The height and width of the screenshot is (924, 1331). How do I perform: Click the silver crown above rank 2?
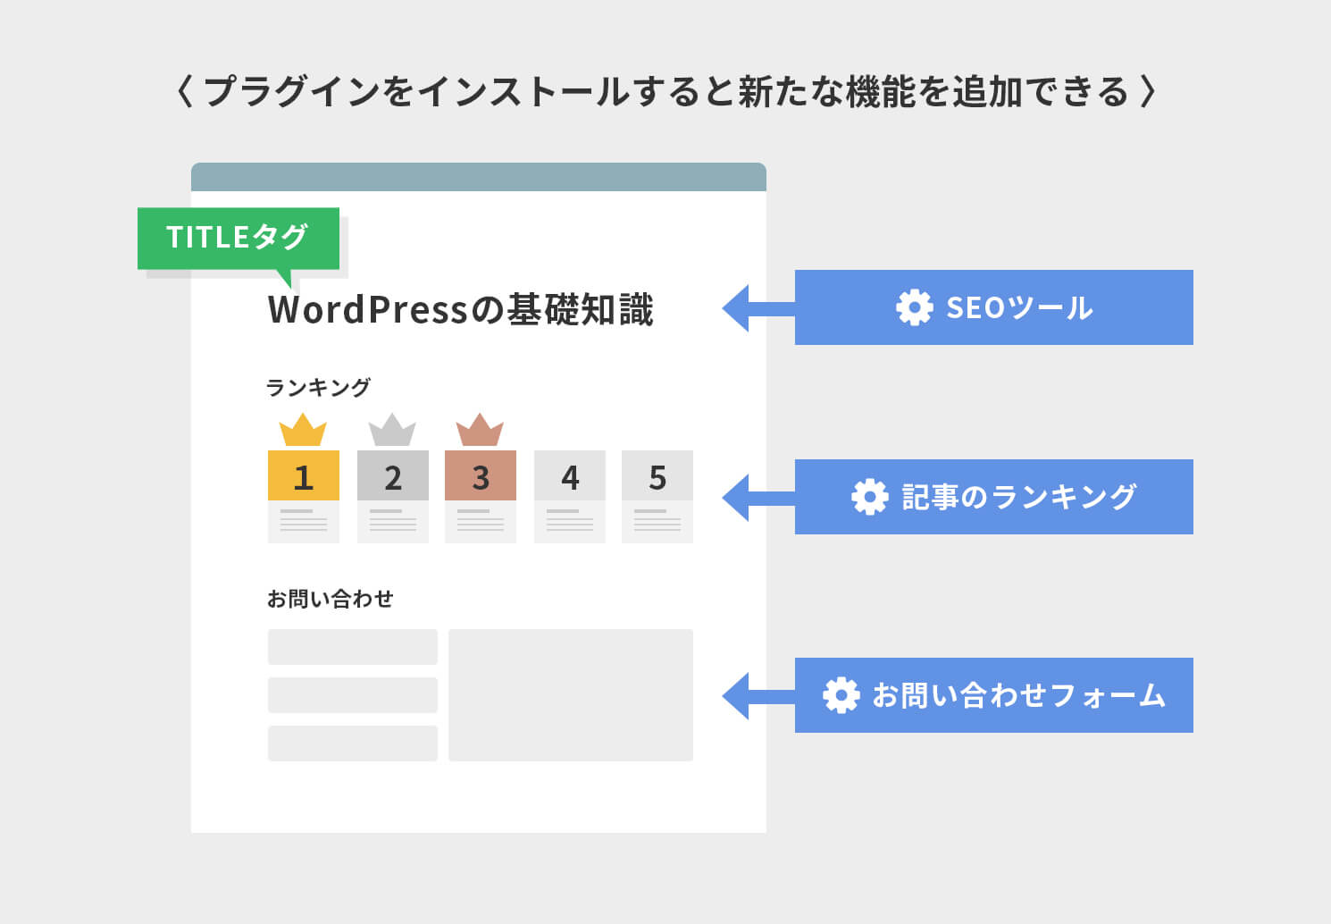[x=392, y=431]
